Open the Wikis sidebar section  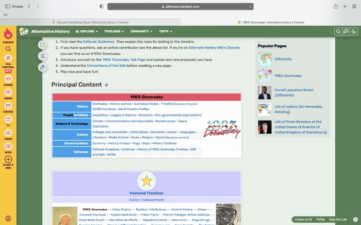8,146
